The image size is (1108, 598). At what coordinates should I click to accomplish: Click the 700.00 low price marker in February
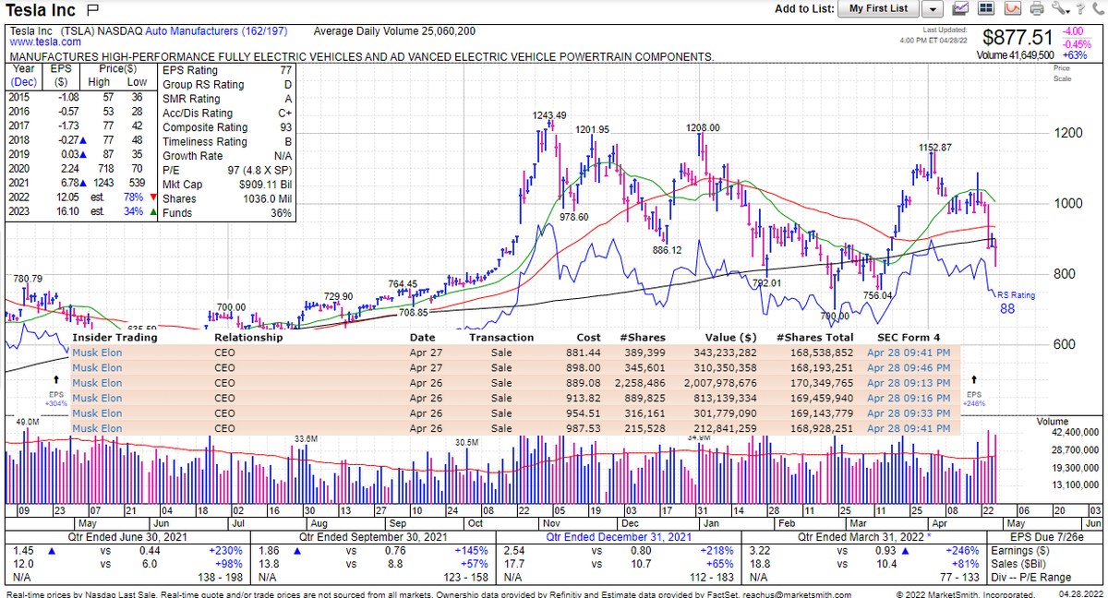click(x=834, y=317)
